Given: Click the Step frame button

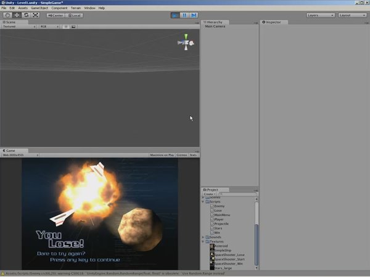Looking at the screenshot, I should click(193, 15).
